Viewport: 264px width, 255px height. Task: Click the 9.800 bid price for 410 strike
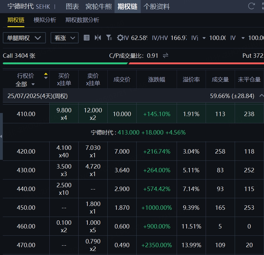click(64, 110)
